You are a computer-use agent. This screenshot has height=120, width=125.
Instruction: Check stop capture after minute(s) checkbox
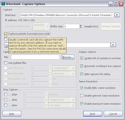click(6, 105)
